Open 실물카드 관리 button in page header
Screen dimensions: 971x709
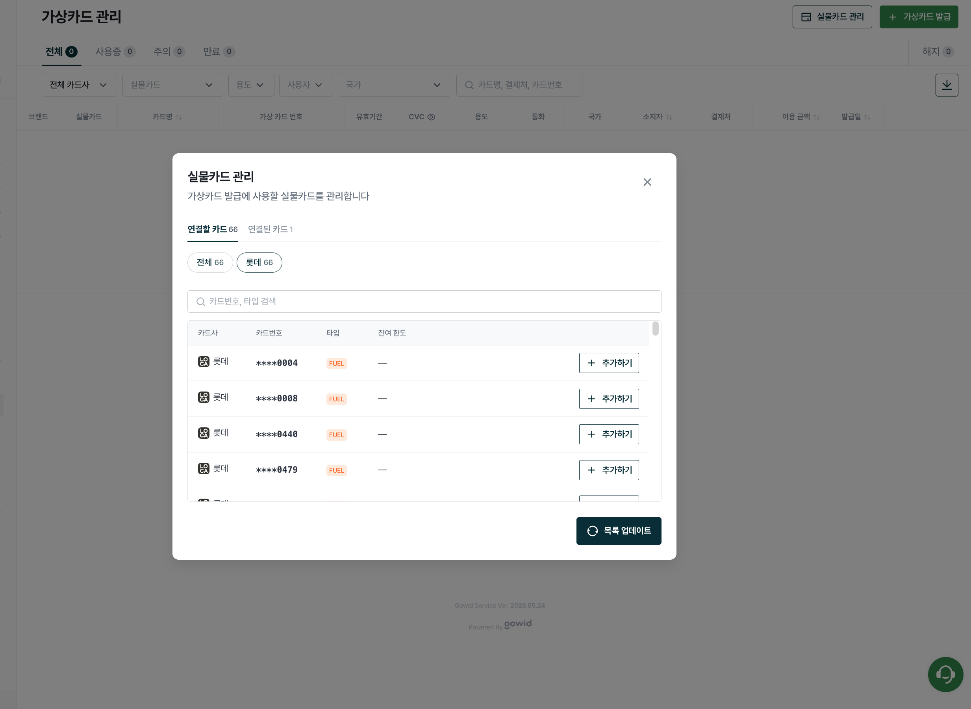[x=832, y=17]
